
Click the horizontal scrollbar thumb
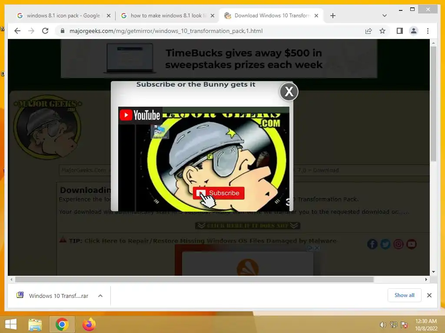point(194,280)
